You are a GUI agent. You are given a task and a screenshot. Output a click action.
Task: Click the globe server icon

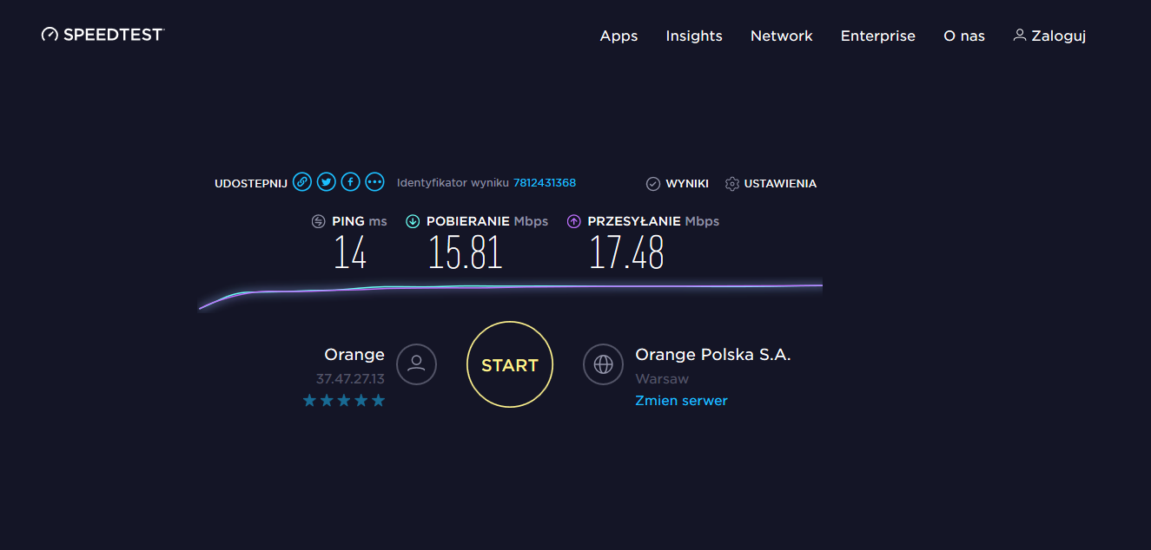[603, 364]
